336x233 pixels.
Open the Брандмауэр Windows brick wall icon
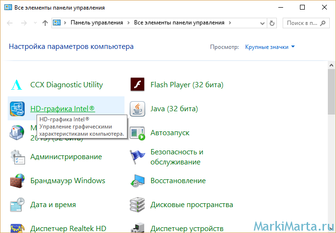pyautogui.click(x=17, y=181)
